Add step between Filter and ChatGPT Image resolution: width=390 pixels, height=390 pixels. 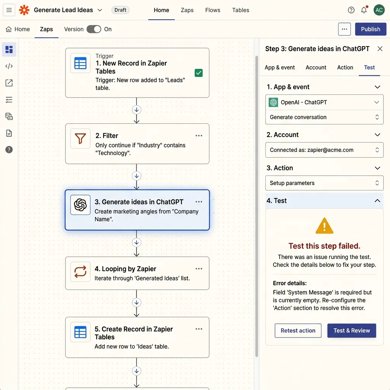pyautogui.click(x=137, y=176)
